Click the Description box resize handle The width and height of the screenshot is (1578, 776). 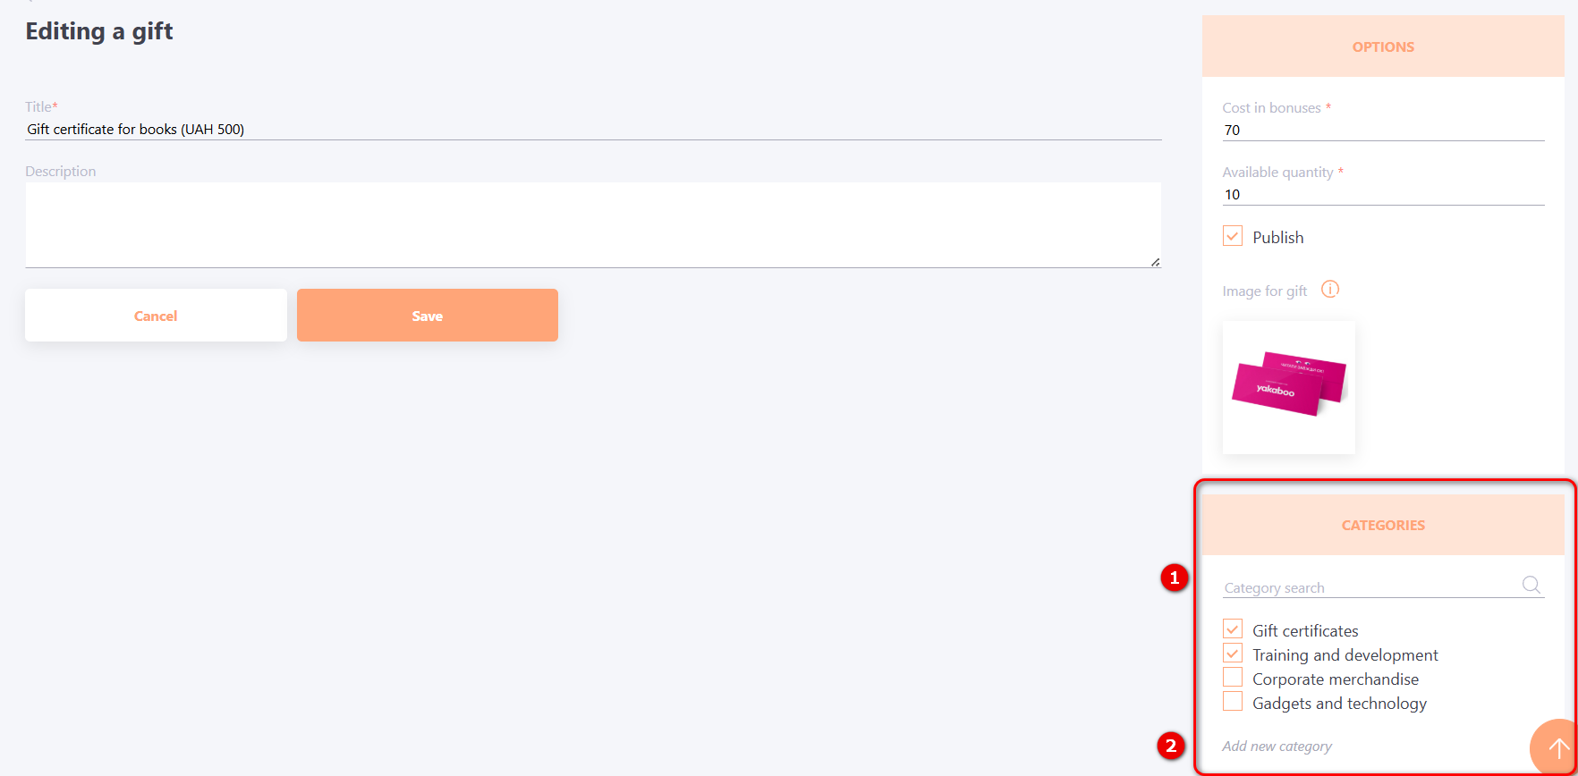pos(1155,262)
